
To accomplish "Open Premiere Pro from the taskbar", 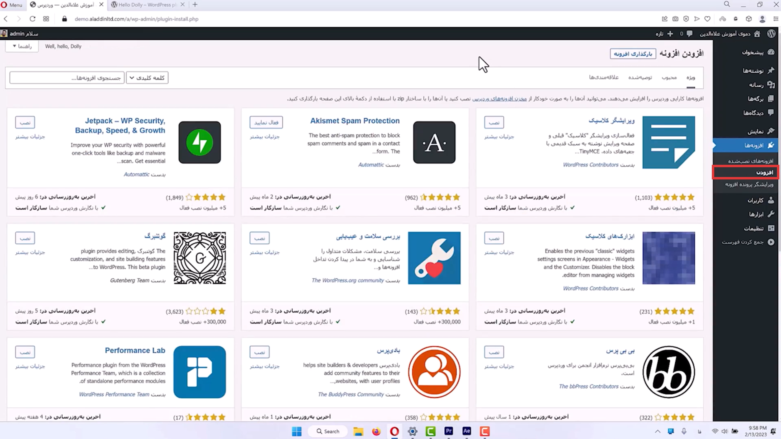I will (x=448, y=431).
